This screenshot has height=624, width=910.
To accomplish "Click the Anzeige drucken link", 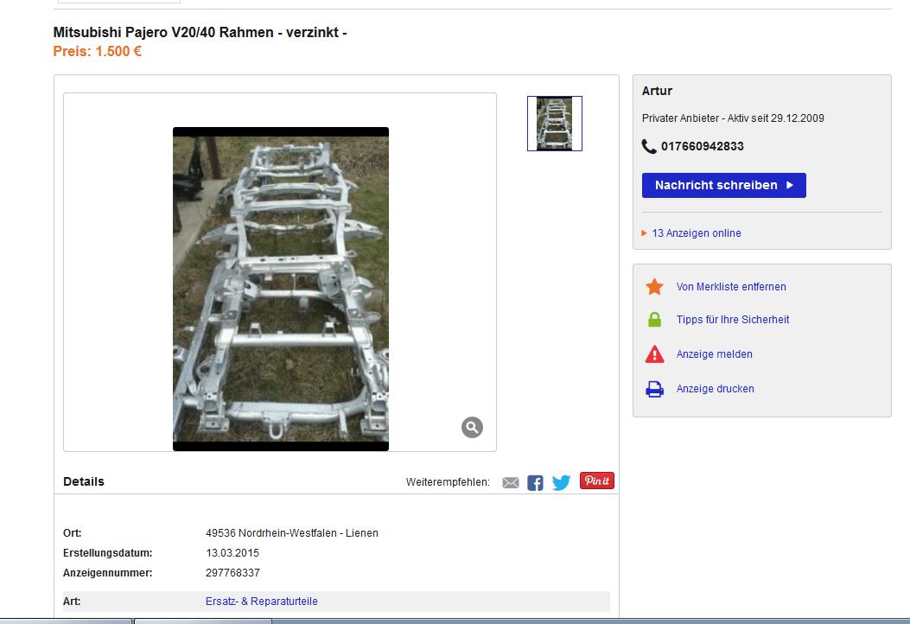I will click(x=716, y=389).
